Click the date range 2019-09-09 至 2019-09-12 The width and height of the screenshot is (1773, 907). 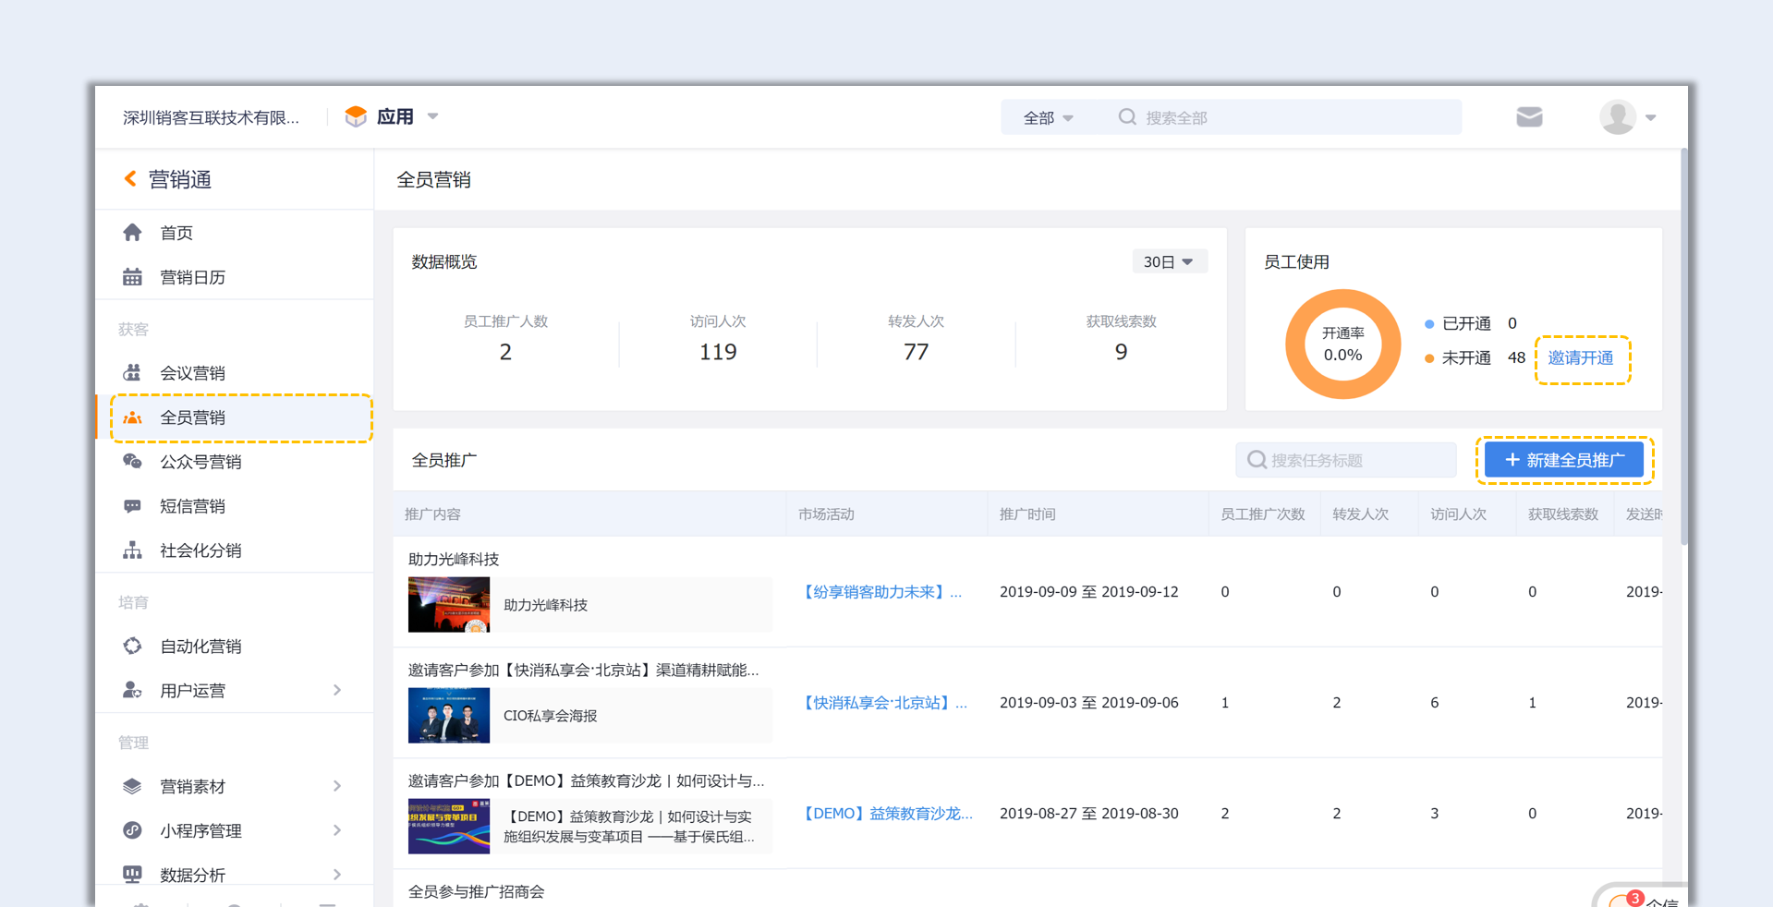[x=1089, y=592]
